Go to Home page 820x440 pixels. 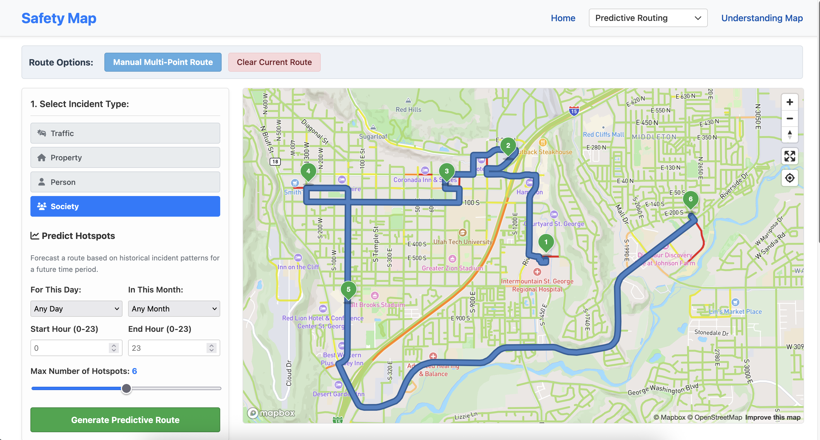(x=563, y=18)
